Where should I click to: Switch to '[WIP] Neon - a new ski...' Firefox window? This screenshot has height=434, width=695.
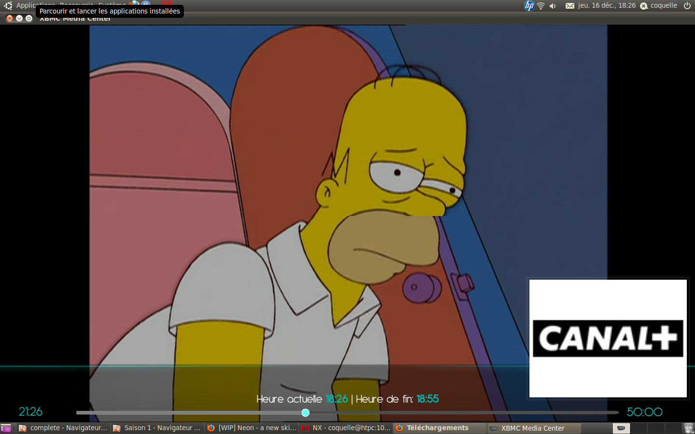click(x=251, y=428)
